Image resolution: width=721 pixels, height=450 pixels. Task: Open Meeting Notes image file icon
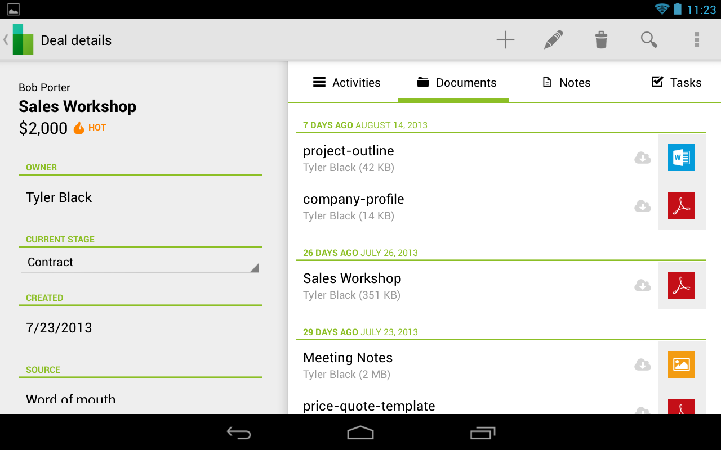tap(682, 364)
